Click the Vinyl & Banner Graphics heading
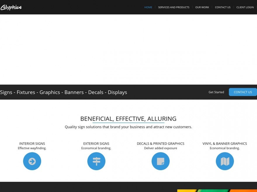The width and height of the screenshot is (257, 192). click(x=225, y=143)
